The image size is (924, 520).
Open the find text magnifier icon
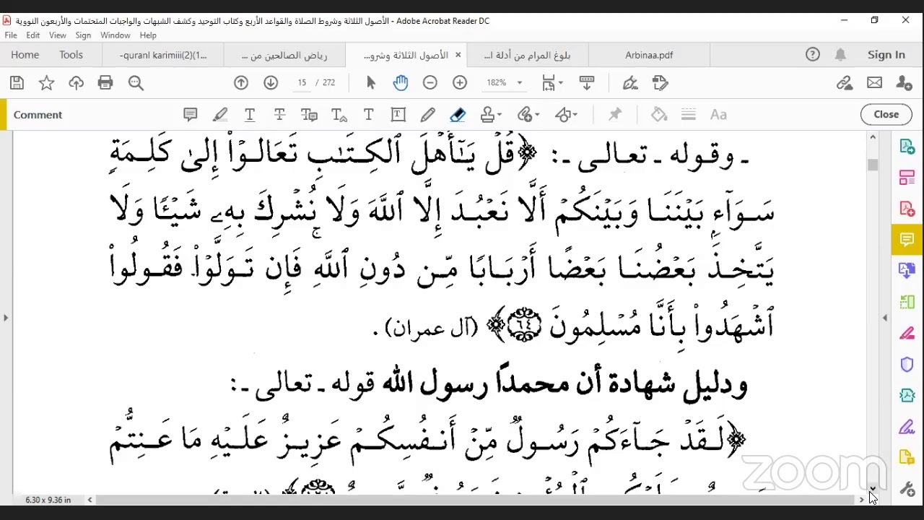click(x=136, y=83)
